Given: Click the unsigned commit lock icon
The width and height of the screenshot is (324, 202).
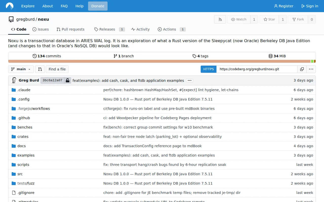Looking at the screenshot, I should point(67,81).
